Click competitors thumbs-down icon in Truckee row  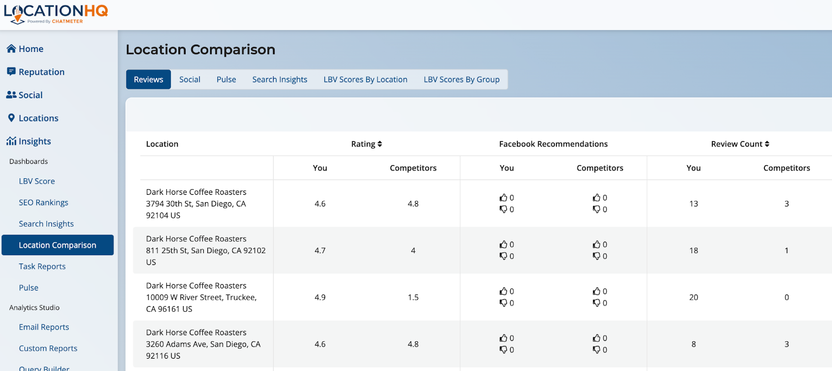tap(596, 303)
